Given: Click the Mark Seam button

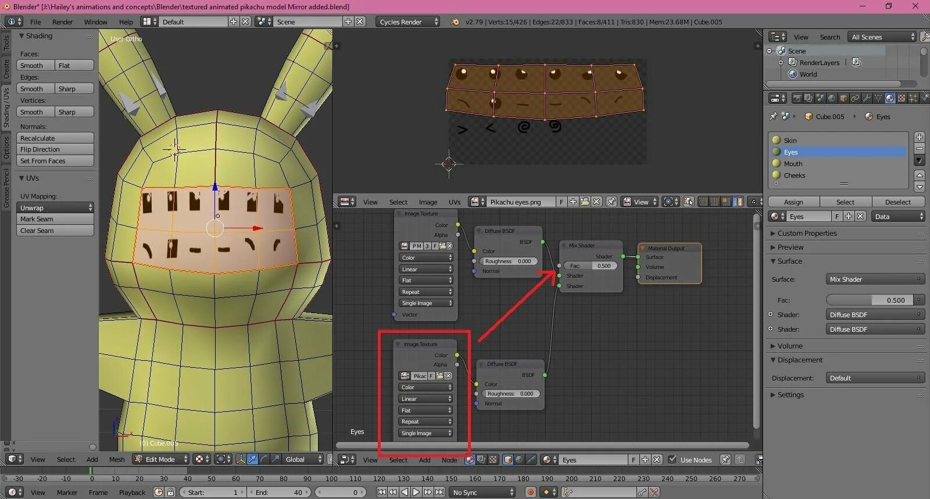Looking at the screenshot, I should click(x=55, y=219).
